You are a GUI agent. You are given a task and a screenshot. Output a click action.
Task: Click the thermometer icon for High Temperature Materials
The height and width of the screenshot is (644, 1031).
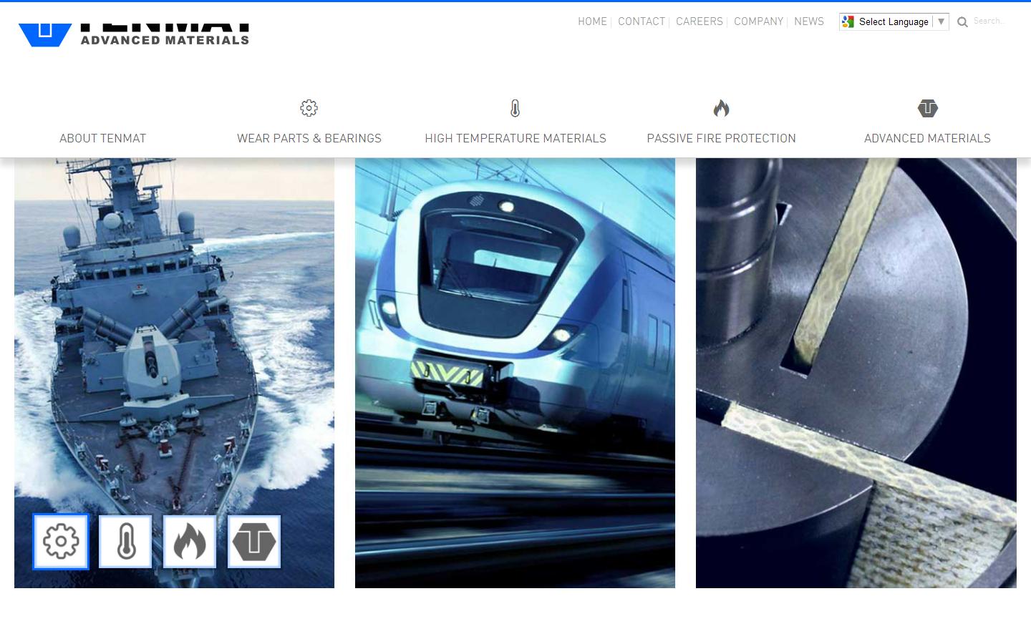[515, 109]
